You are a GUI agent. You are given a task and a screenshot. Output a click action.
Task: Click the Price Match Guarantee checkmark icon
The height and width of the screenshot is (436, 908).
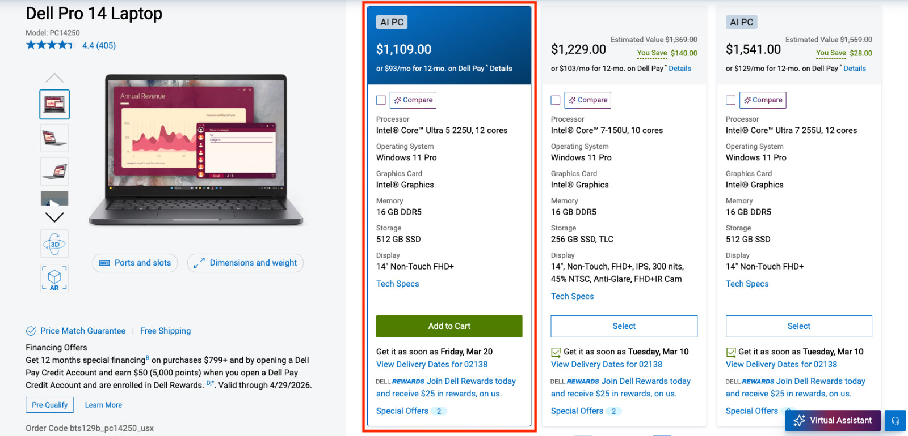point(31,331)
